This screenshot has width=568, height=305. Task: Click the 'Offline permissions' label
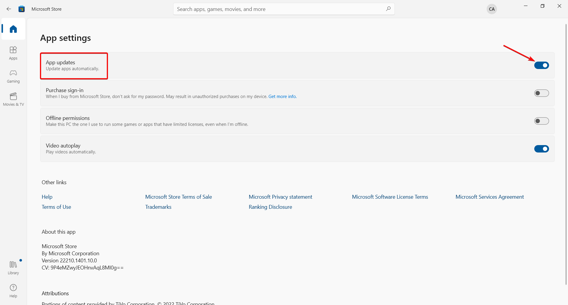coord(68,118)
